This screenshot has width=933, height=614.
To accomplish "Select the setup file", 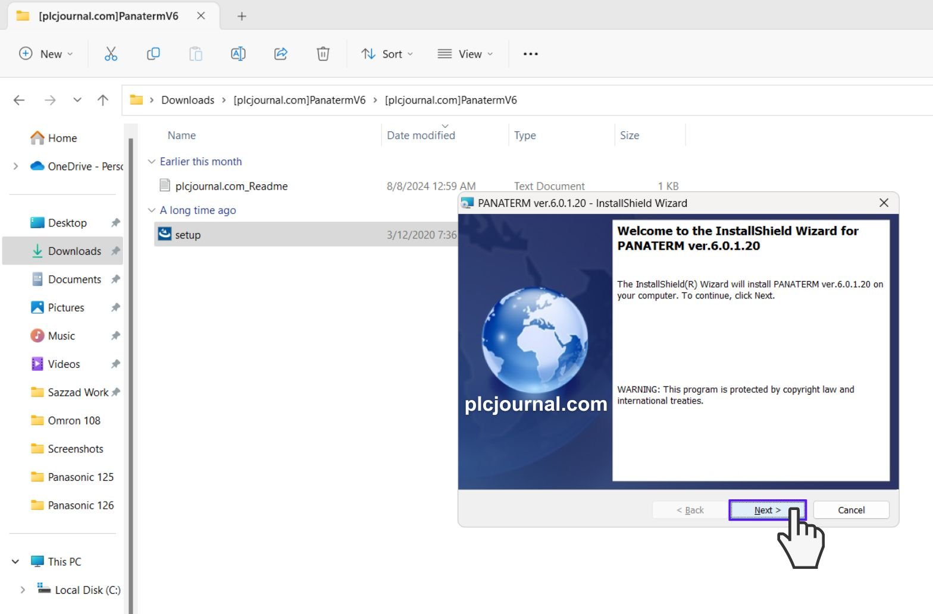I will pyautogui.click(x=187, y=235).
